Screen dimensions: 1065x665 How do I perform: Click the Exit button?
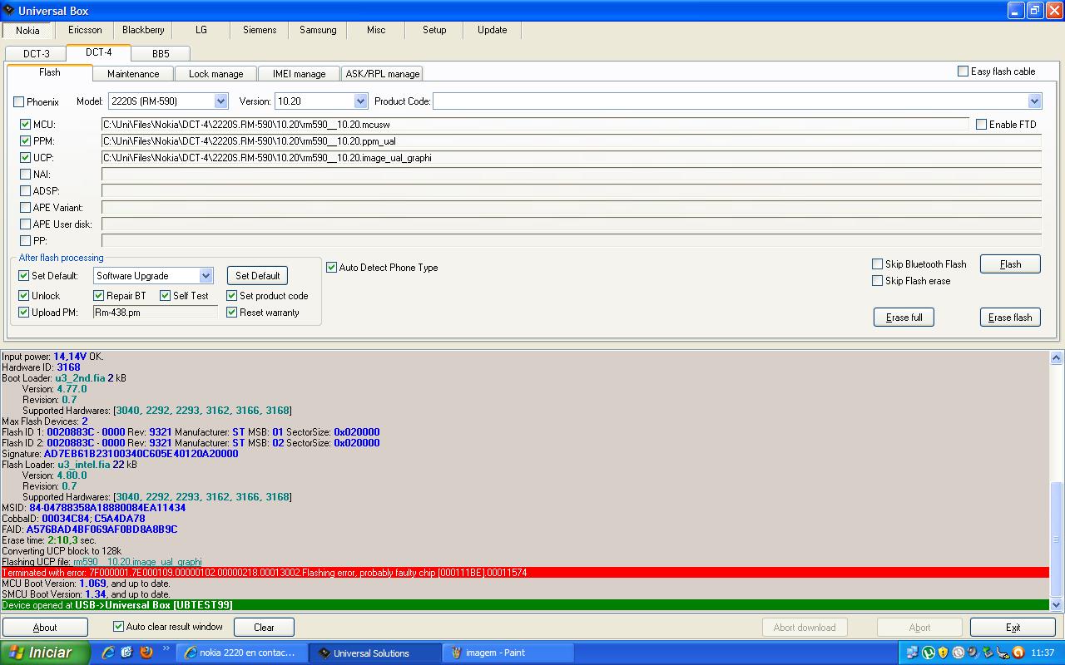[1013, 628]
